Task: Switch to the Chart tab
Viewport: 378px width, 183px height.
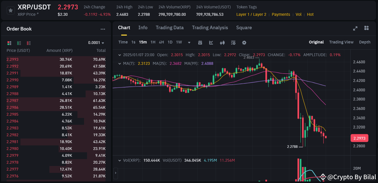Action: point(124,28)
